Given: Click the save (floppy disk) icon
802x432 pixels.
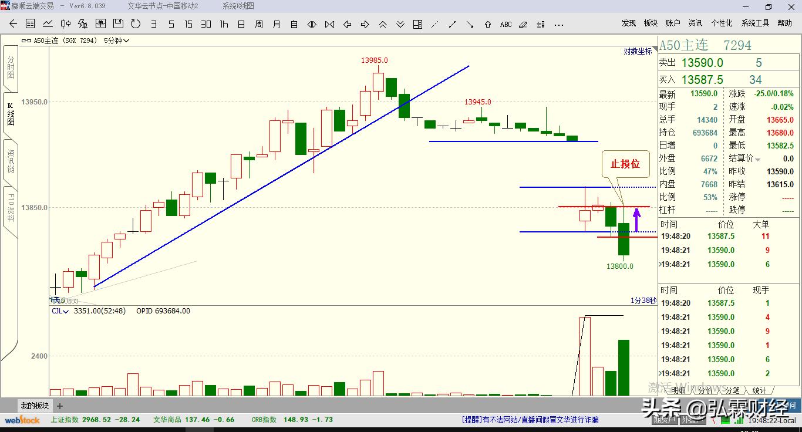Looking at the screenshot, I should click(118, 24).
